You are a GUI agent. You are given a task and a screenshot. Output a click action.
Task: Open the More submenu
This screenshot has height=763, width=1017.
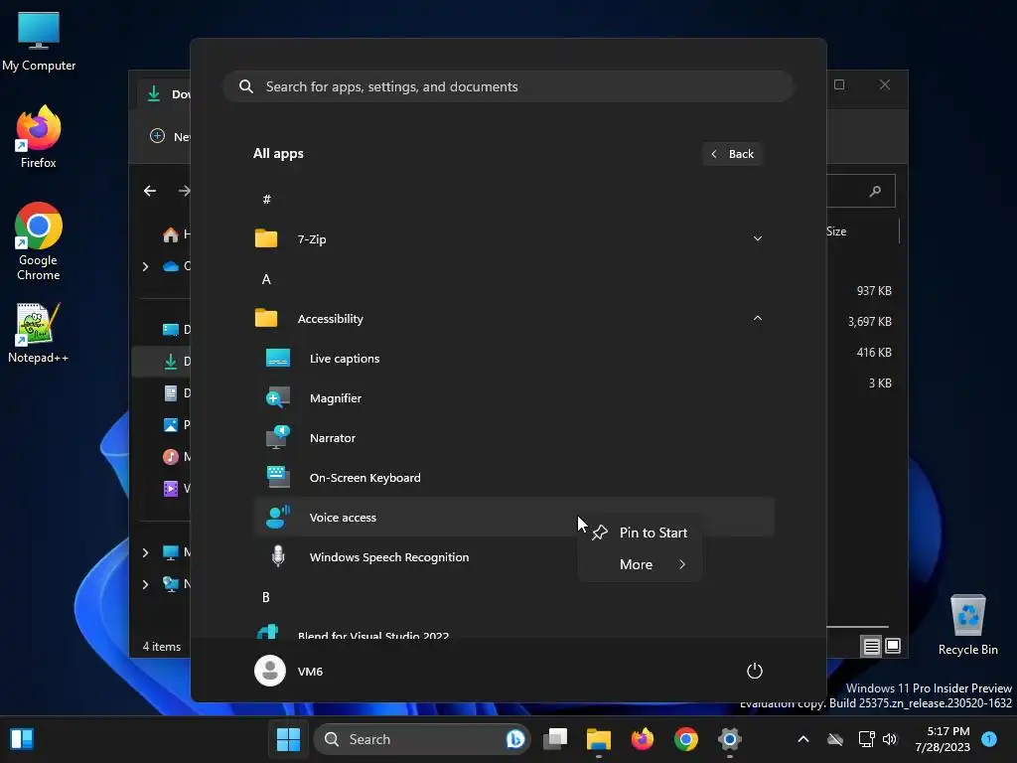pos(640,564)
